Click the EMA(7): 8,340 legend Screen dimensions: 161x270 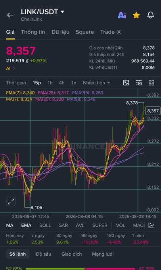pos(20,93)
